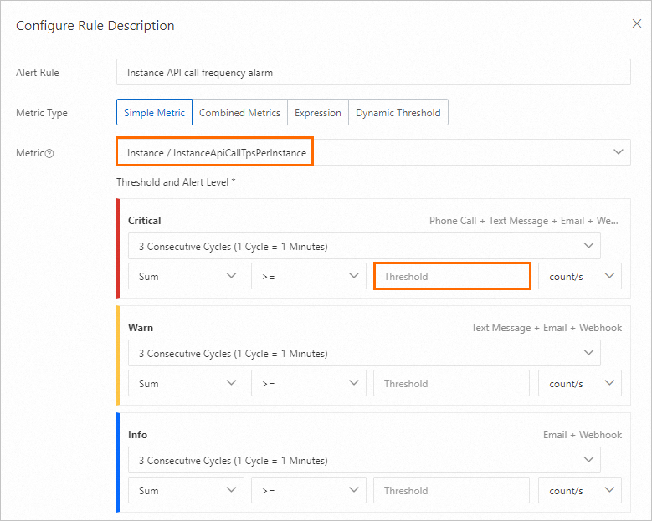Expand Critical consecutive cycles dropdown
The image size is (652, 521).
click(x=364, y=247)
